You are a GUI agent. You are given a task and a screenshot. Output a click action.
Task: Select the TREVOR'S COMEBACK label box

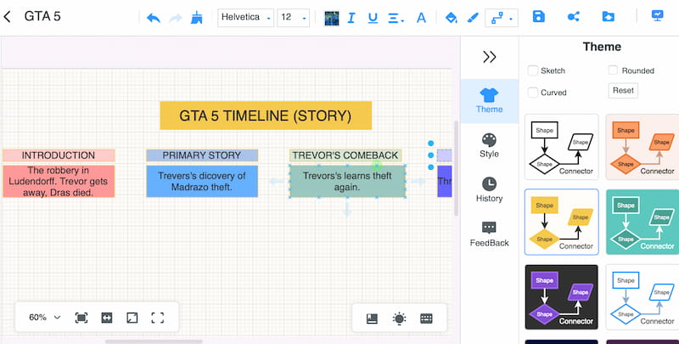[345, 155]
